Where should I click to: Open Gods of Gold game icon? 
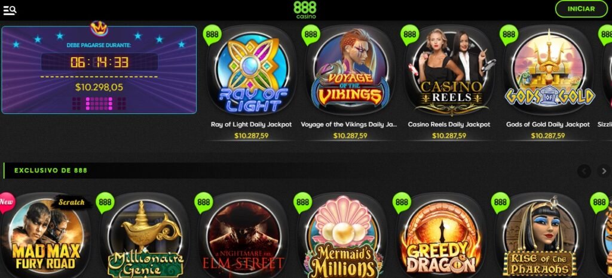[548, 71]
